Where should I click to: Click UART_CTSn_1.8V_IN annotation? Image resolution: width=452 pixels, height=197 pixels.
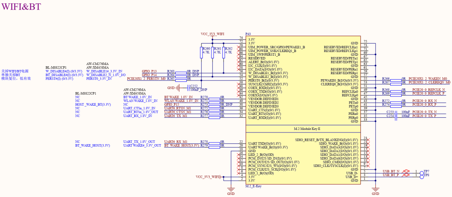[x=139, y=108]
